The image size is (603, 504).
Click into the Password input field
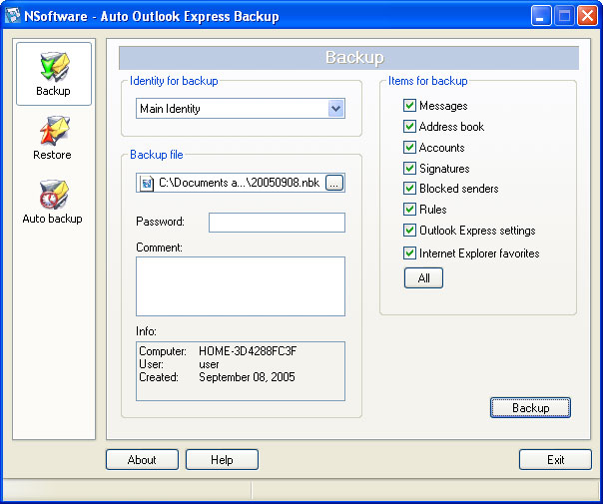tap(277, 223)
